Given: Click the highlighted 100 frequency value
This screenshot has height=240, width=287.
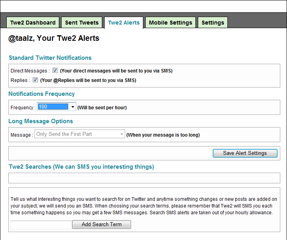Looking at the screenshot, I should 53,107.
